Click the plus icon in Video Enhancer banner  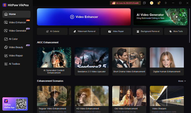(72, 17)
